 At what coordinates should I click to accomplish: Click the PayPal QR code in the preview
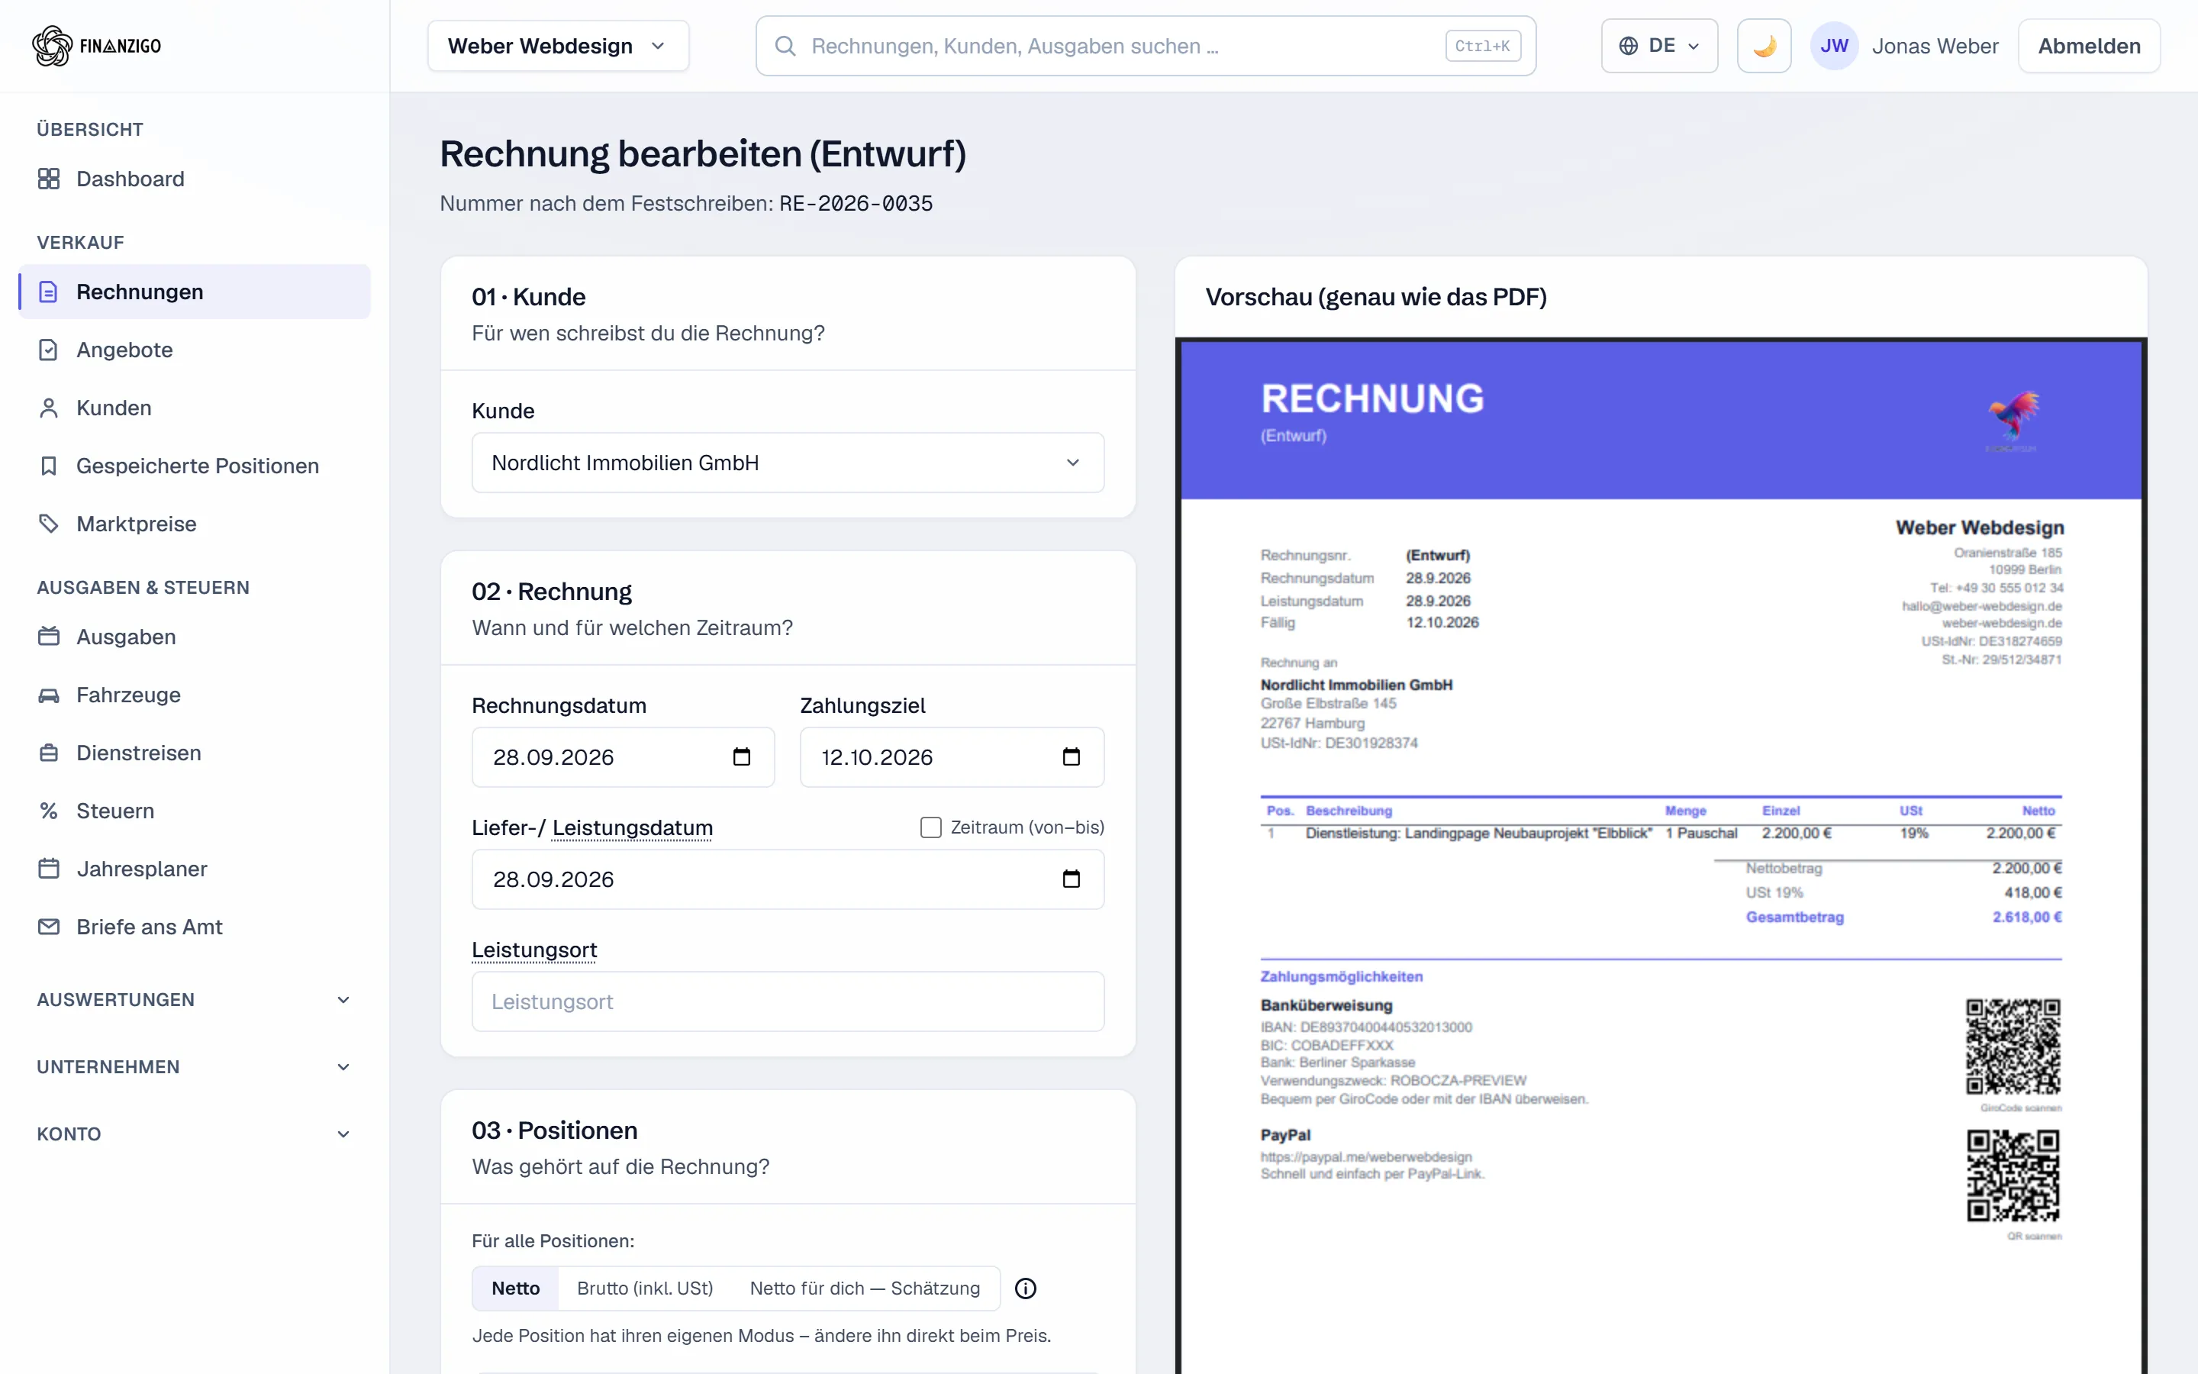(x=2013, y=1176)
